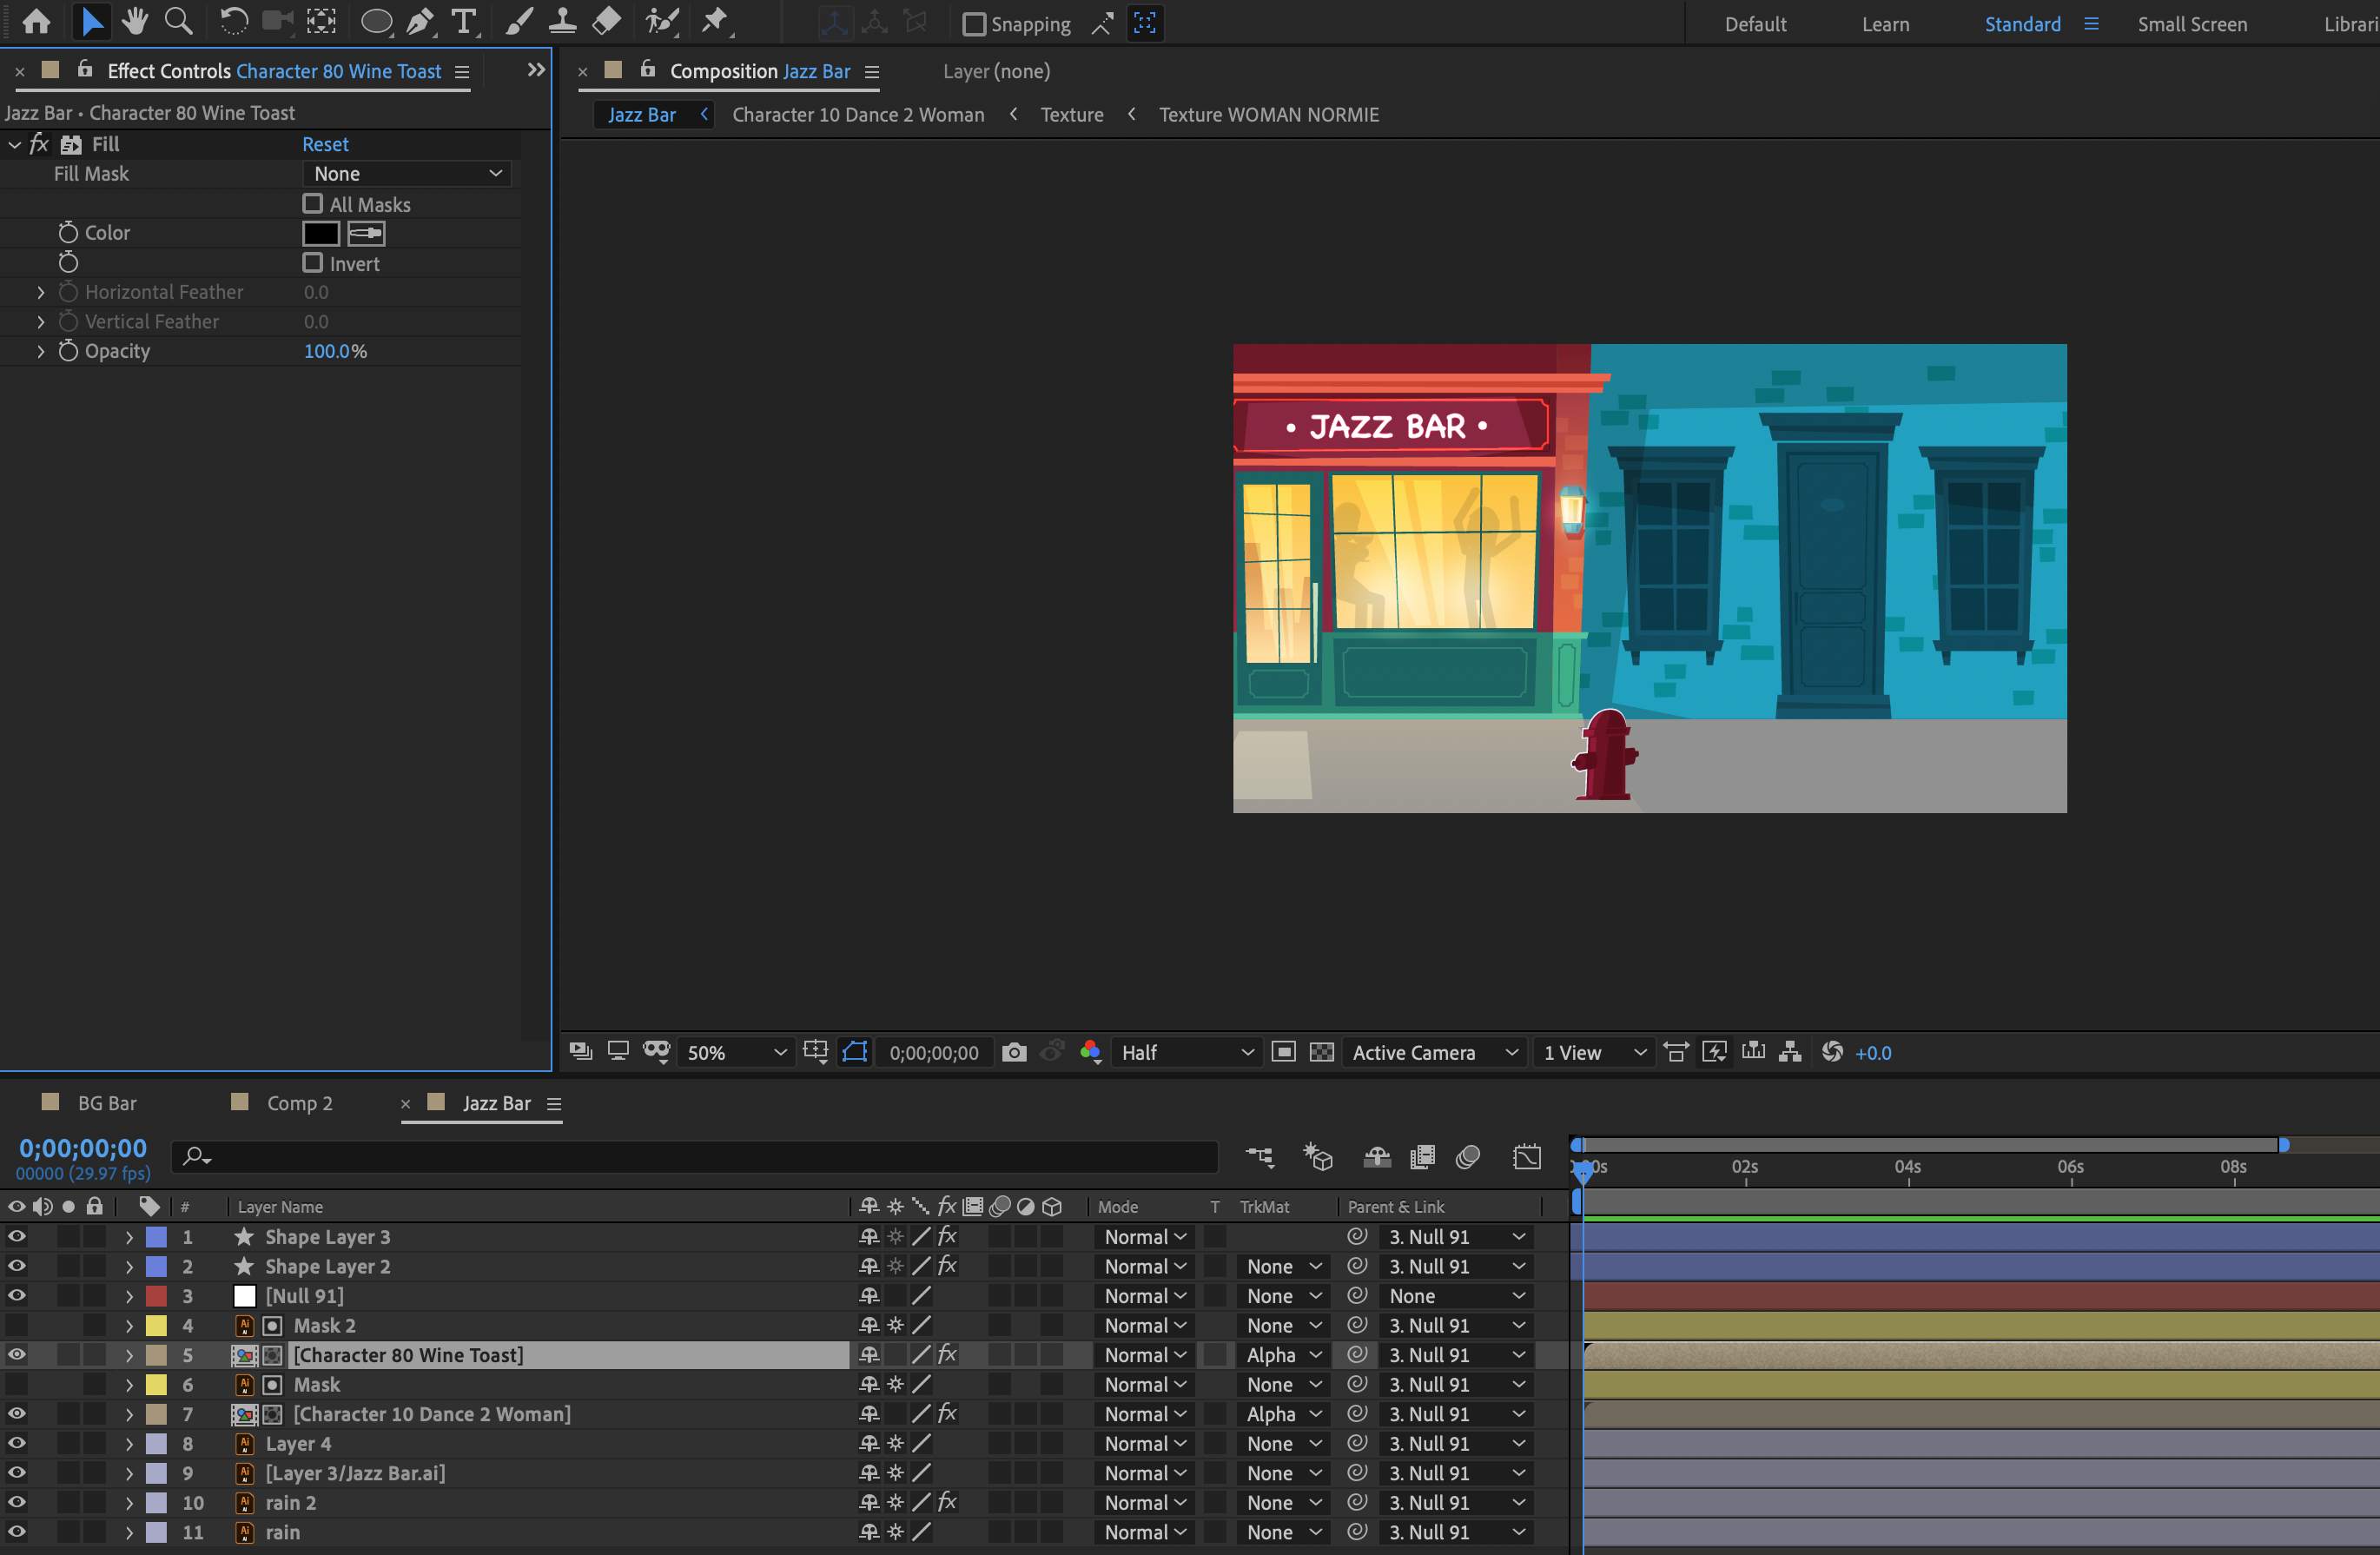The height and width of the screenshot is (1555, 2380).
Task: Switch to the Small Screen workspace
Action: pyautogui.click(x=2192, y=24)
